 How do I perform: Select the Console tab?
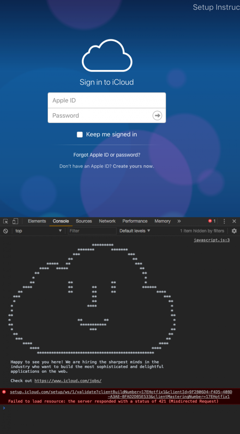pos(61,221)
